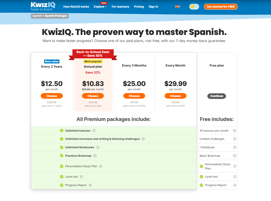Click the $29.99 monthly price
271x201 pixels.
175,84
